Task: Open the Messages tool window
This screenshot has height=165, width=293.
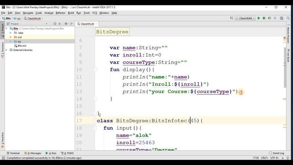Action: click(x=33, y=153)
